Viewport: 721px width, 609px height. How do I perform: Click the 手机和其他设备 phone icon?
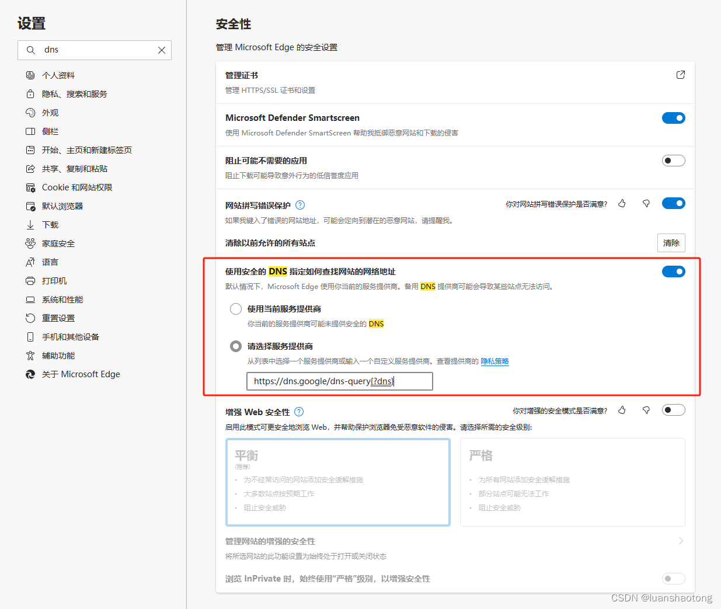tap(30, 337)
